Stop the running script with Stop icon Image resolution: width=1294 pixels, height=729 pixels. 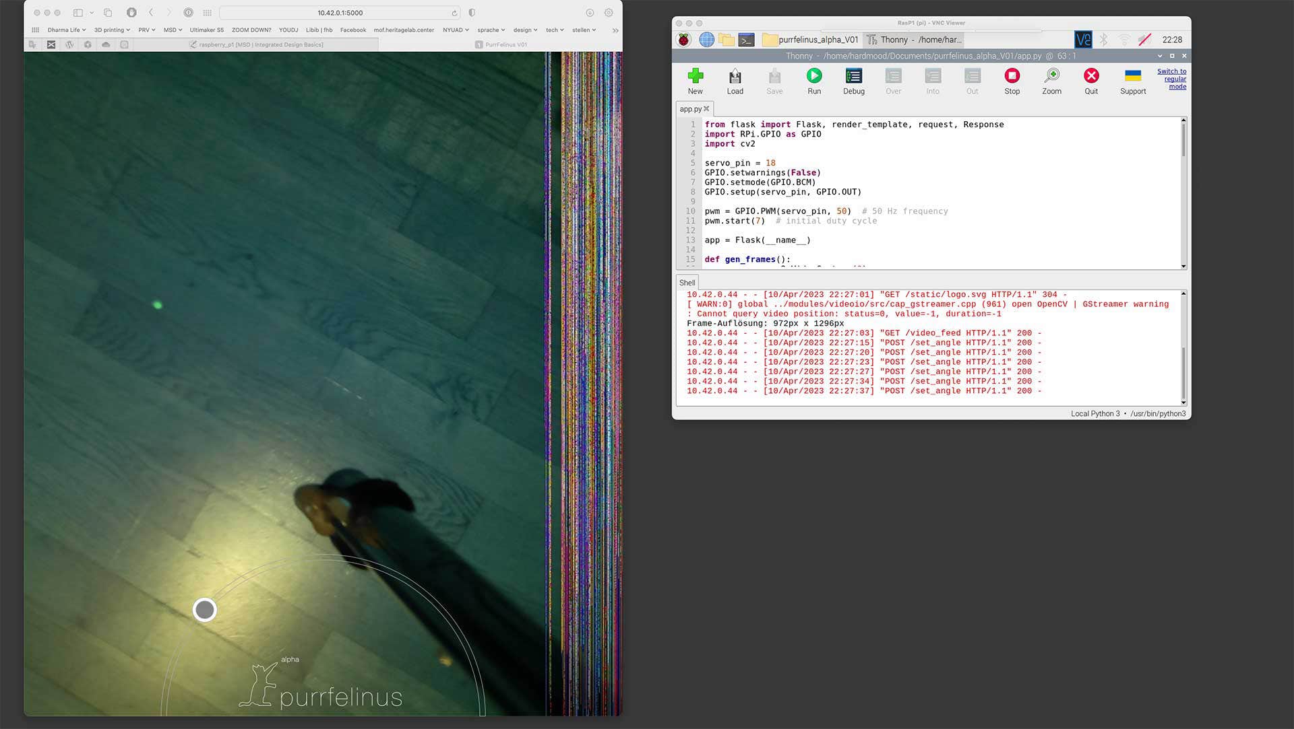1012,76
